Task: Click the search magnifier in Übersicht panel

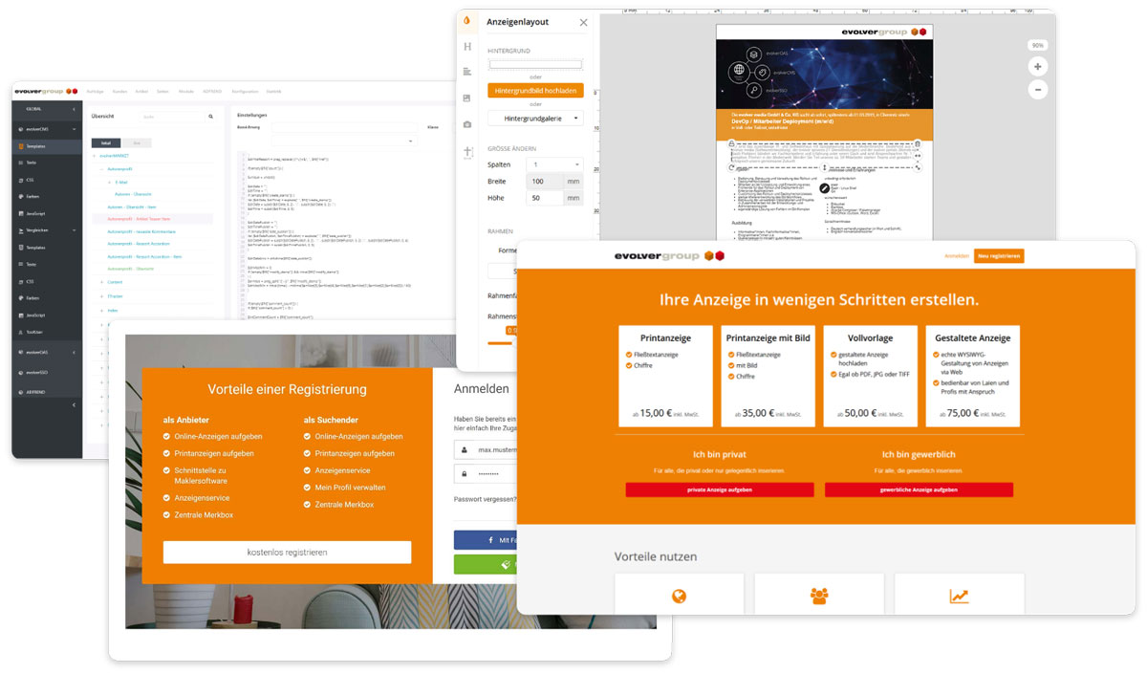Action: click(211, 117)
